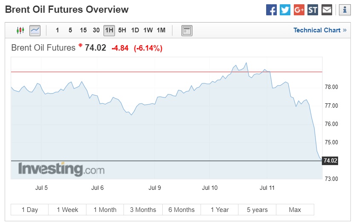Select the area chart type

coord(34,30)
